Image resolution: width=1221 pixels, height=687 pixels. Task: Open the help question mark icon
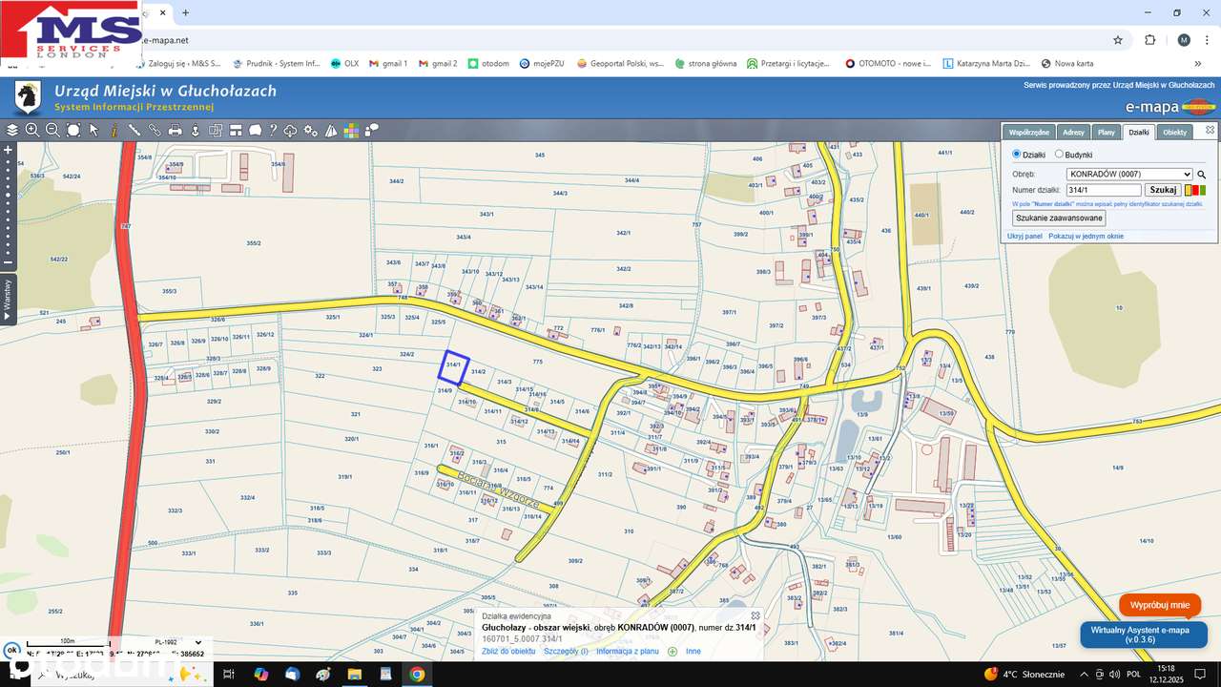coord(273,130)
